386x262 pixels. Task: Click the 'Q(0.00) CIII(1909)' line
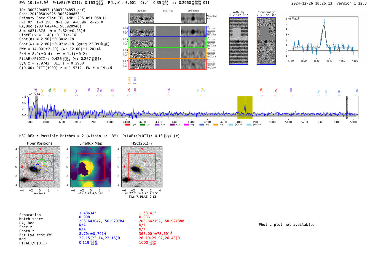click(x=66, y=68)
